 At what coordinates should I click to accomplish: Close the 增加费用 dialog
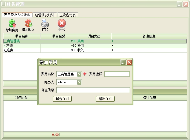pos(129,62)
